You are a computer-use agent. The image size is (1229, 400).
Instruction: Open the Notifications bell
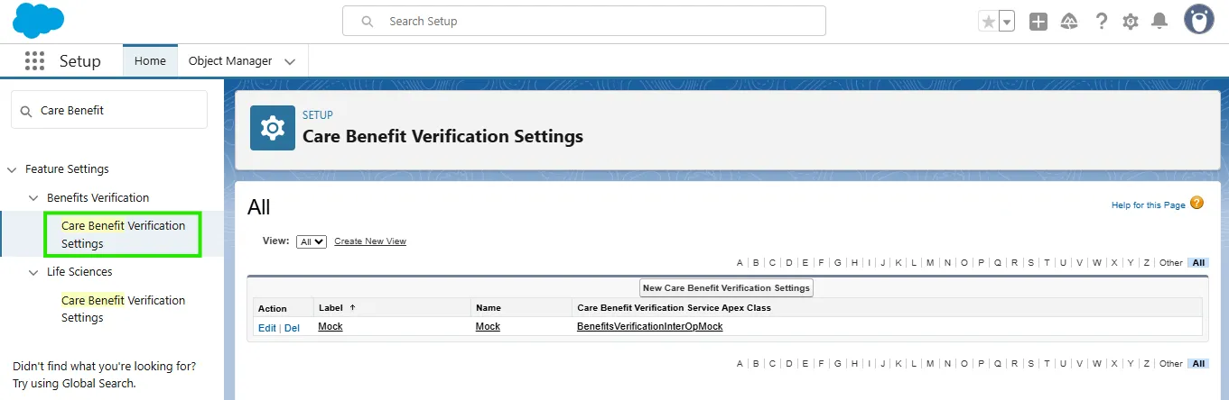click(x=1160, y=22)
